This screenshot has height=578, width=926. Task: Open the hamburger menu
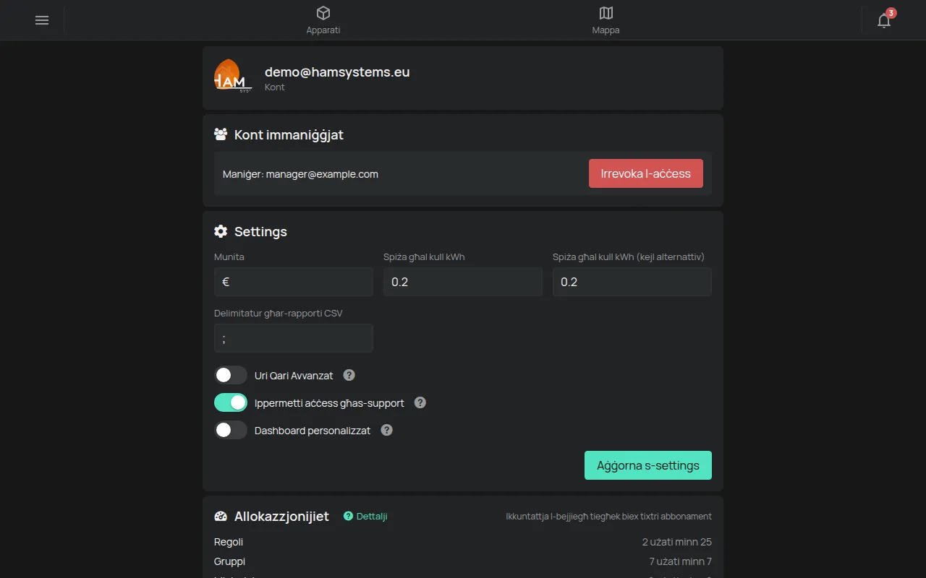click(x=42, y=20)
